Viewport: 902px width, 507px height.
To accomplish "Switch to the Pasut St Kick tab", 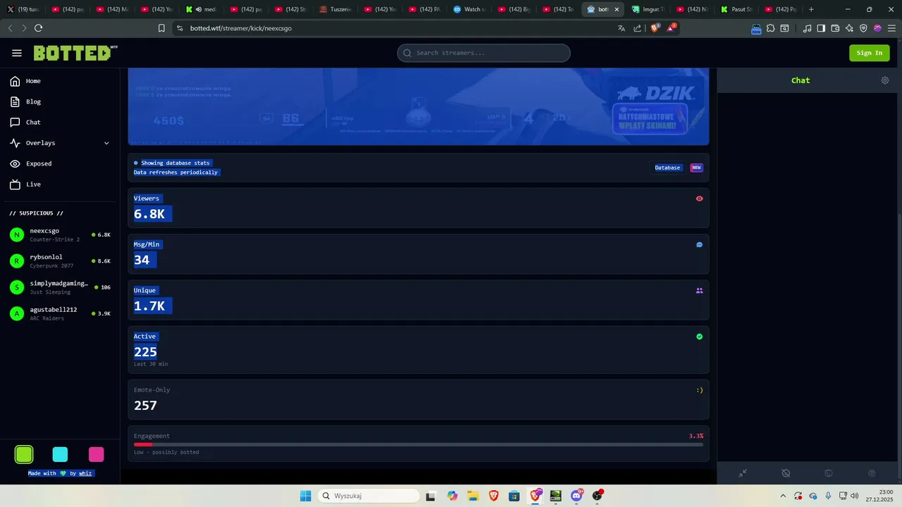I will pos(736,9).
